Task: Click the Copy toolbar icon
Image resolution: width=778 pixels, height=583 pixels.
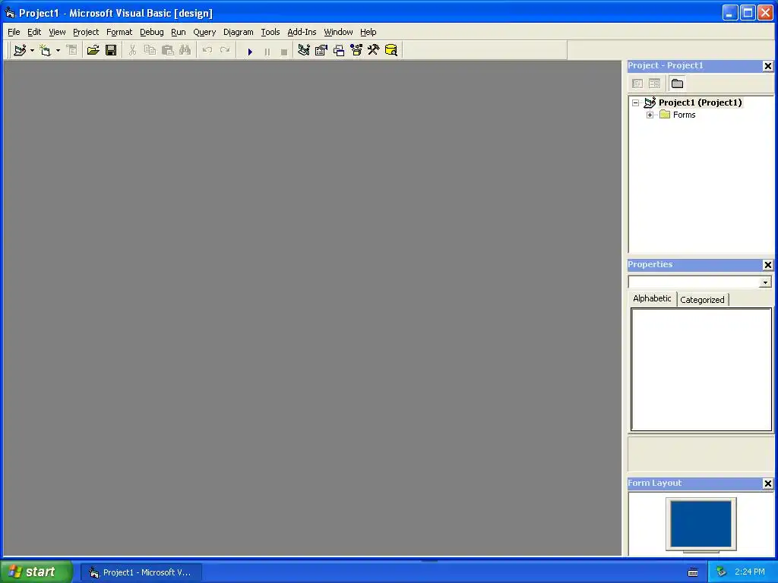Action: pos(150,50)
